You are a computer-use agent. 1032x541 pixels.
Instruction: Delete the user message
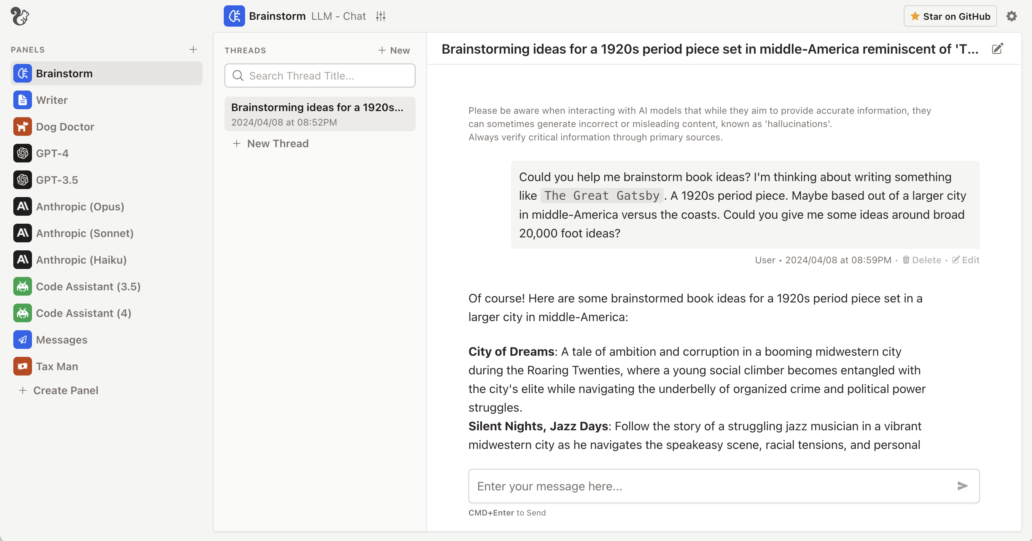pyautogui.click(x=922, y=260)
